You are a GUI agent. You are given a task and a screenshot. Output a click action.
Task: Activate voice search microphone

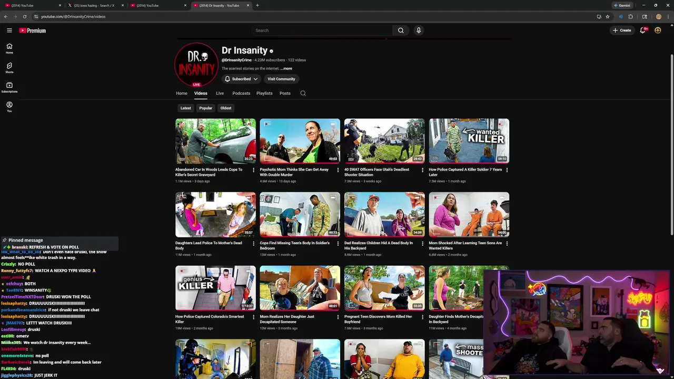click(419, 31)
